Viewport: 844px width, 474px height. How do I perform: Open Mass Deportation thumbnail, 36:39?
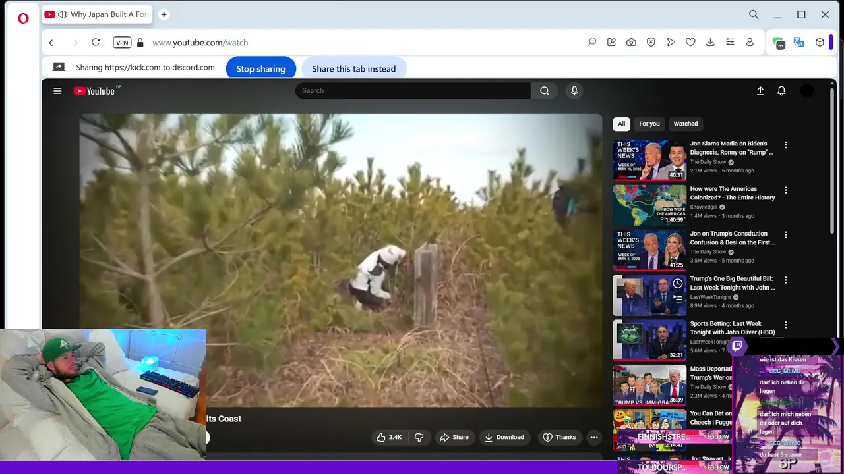coord(649,385)
